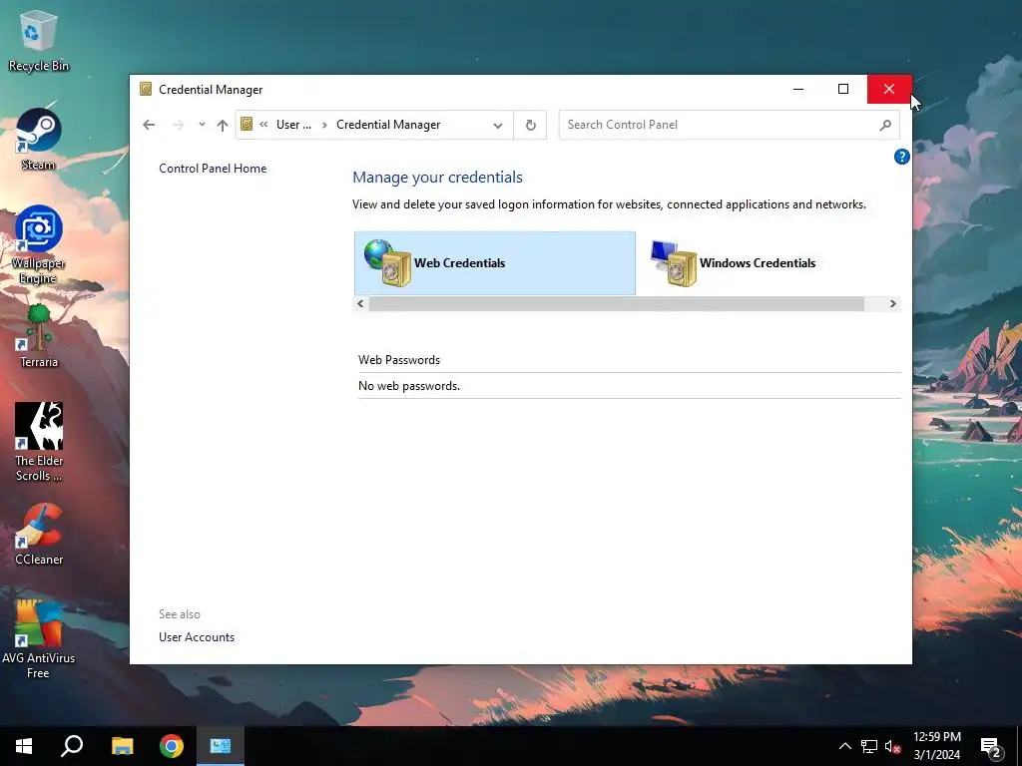Close the Credential Manager window
Screen dimensions: 1022x766
[889, 89]
